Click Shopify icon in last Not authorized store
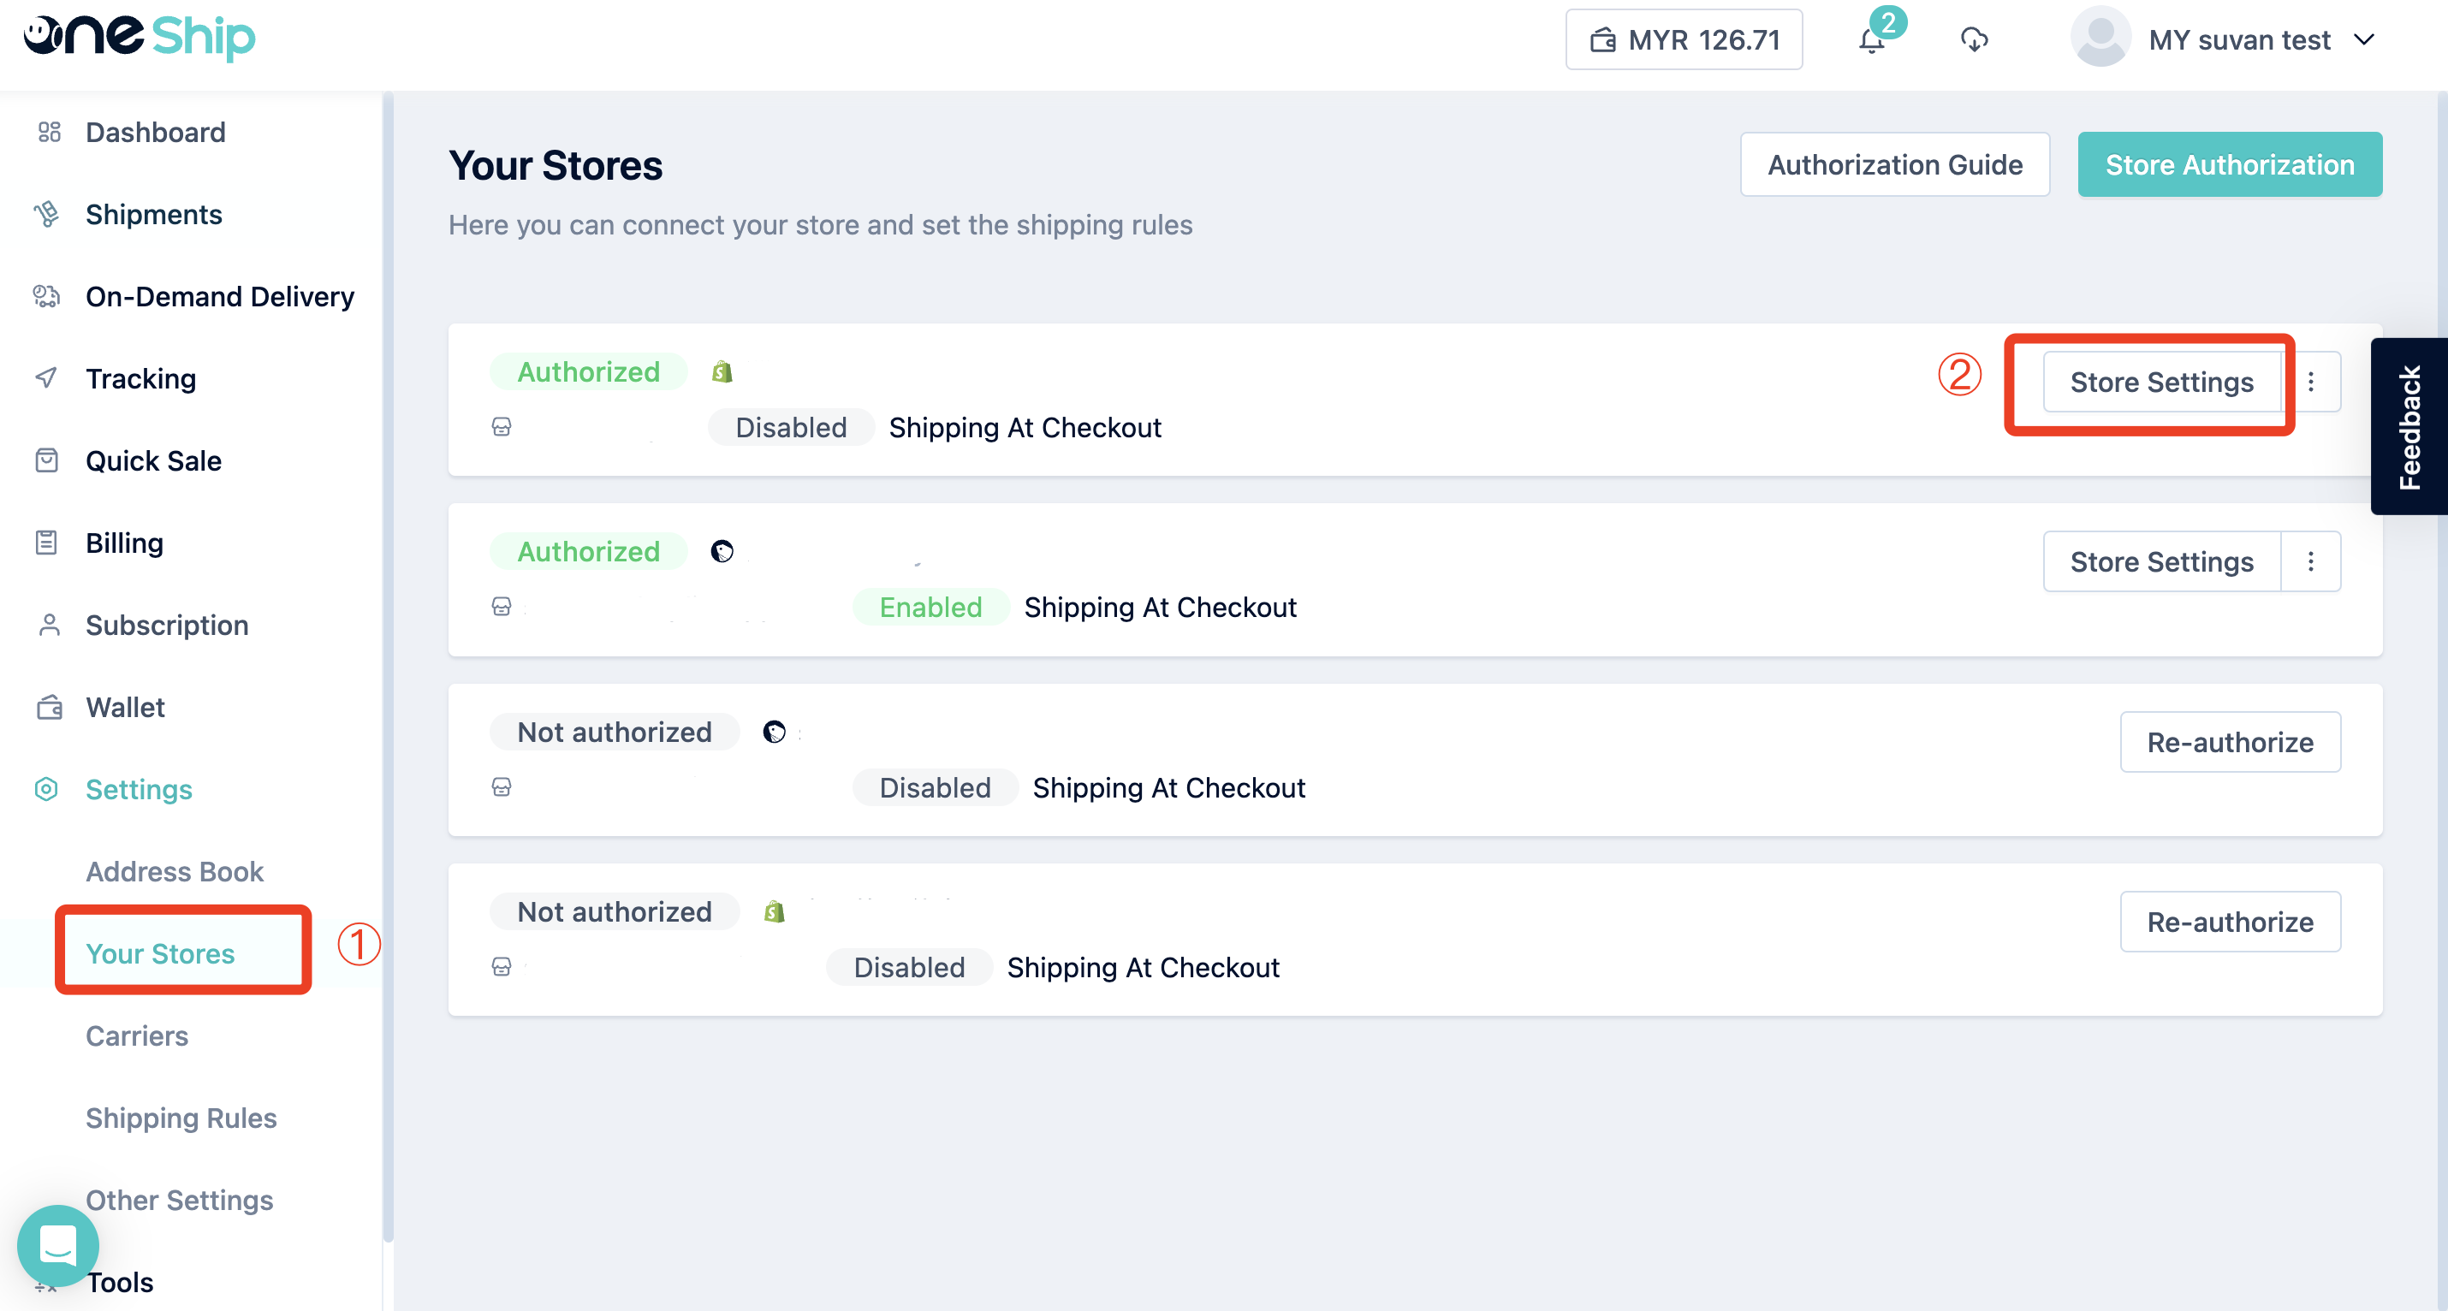This screenshot has height=1311, width=2448. click(x=775, y=911)
